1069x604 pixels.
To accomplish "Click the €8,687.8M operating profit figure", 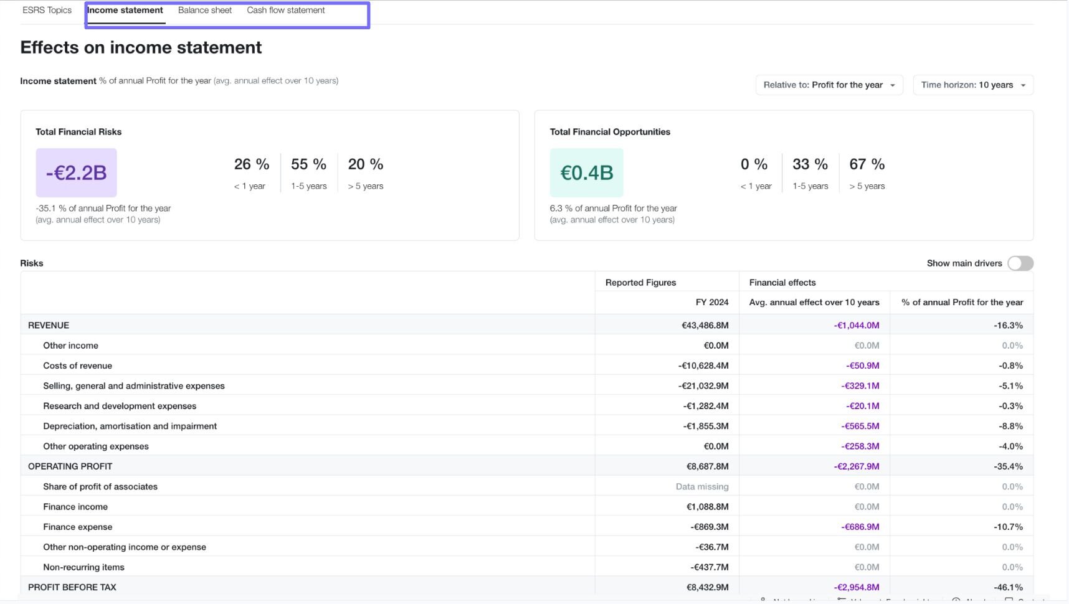I will tap(708, 466).
